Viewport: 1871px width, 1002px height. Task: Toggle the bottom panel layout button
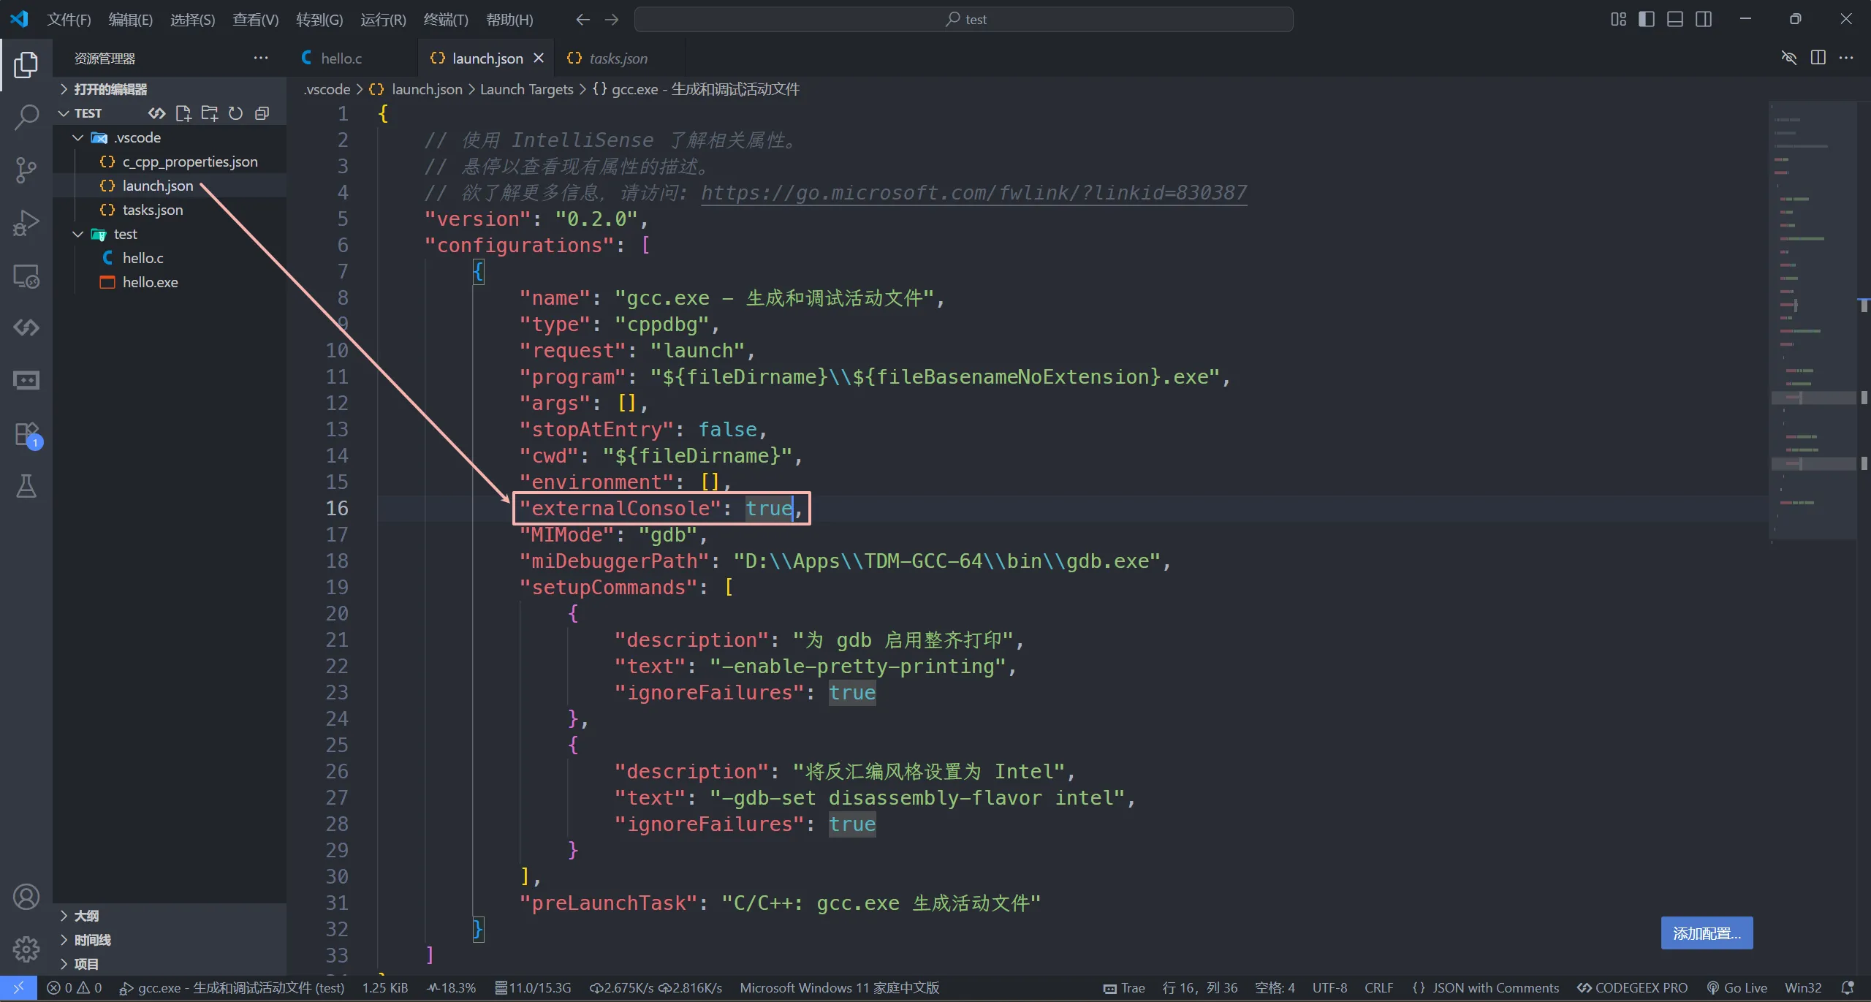pos(1675,19)
